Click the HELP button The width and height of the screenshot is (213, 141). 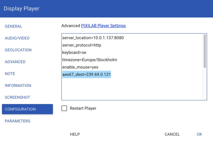point(75,134)
